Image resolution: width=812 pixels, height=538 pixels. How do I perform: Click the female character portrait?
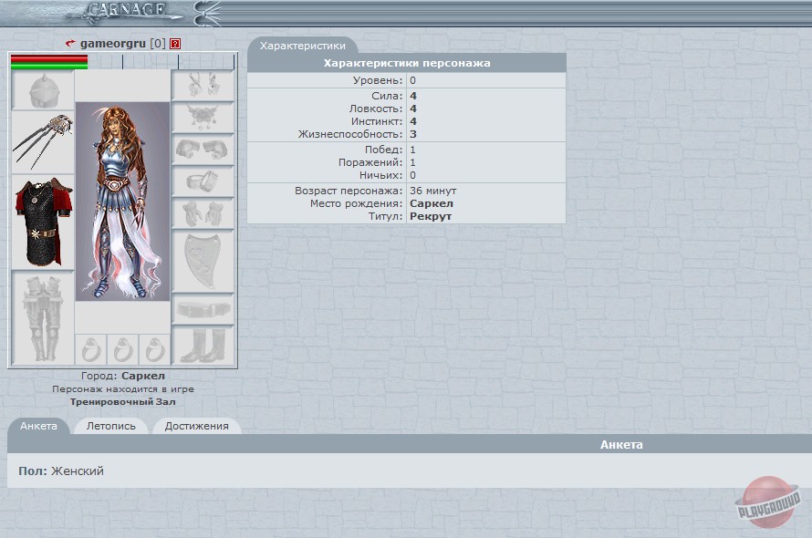coord(122,201)
